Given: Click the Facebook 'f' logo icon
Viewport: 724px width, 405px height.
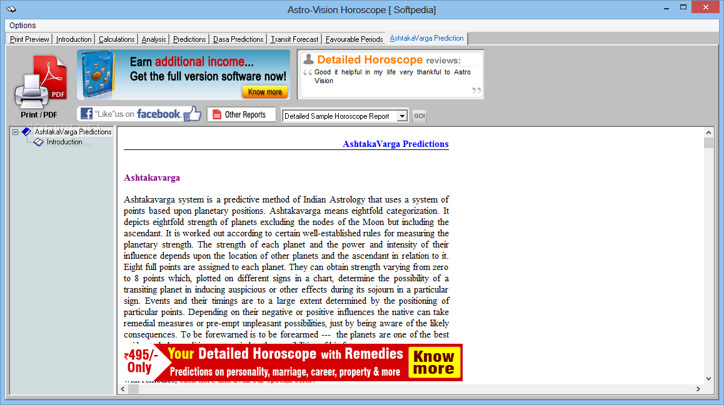Looking at the screenshot, I should point(86,114).
